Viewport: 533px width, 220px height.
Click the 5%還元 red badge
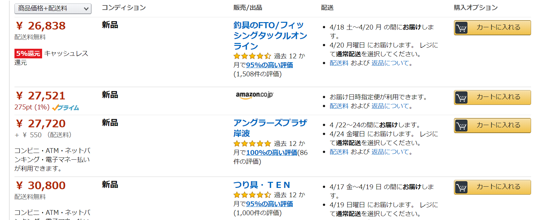[x=28, y=54]
